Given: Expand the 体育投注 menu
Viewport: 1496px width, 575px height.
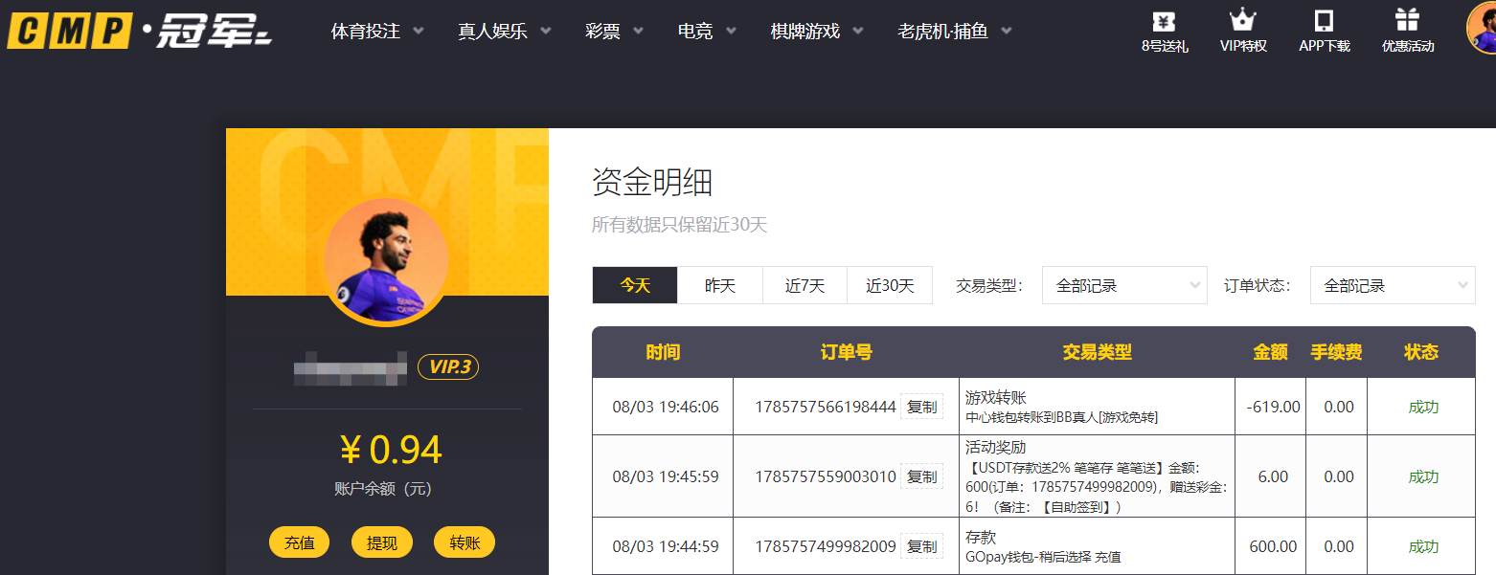Looking at the screenshot, I should 377,31.
